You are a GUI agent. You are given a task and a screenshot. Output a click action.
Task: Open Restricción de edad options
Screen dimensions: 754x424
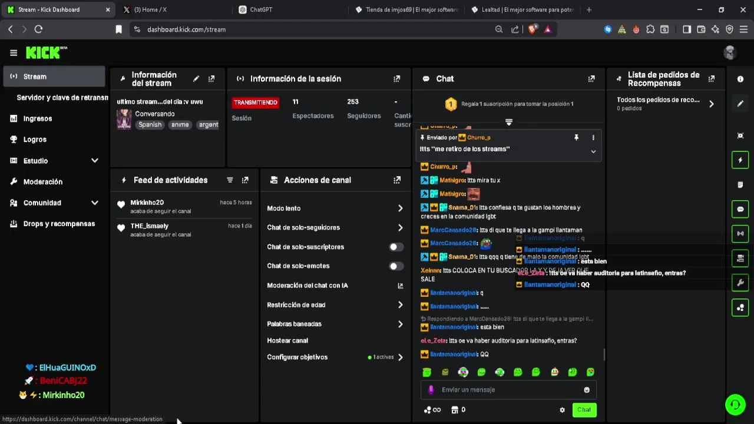pos(335,305)
